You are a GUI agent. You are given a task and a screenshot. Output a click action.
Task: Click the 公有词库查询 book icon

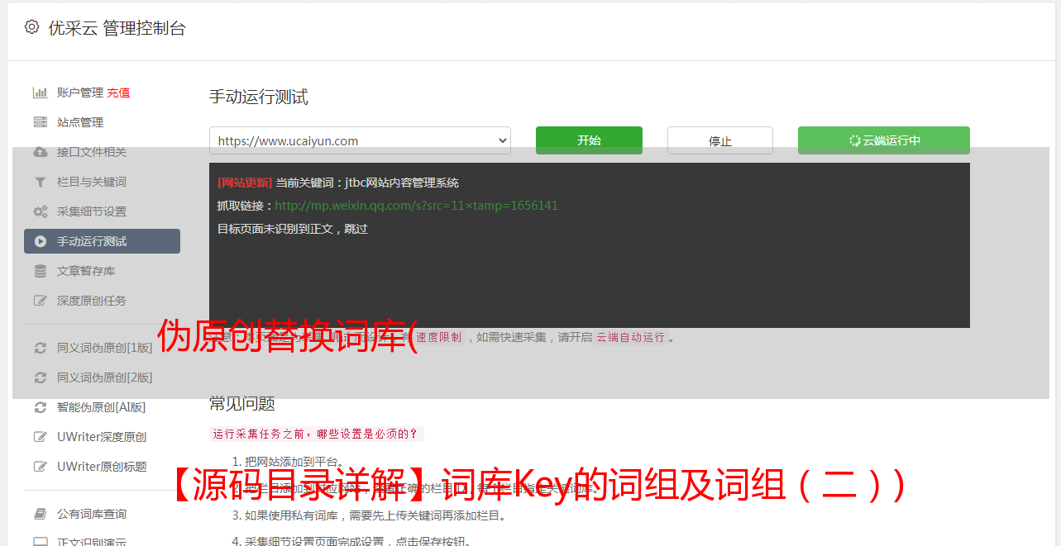coord(40,514)
